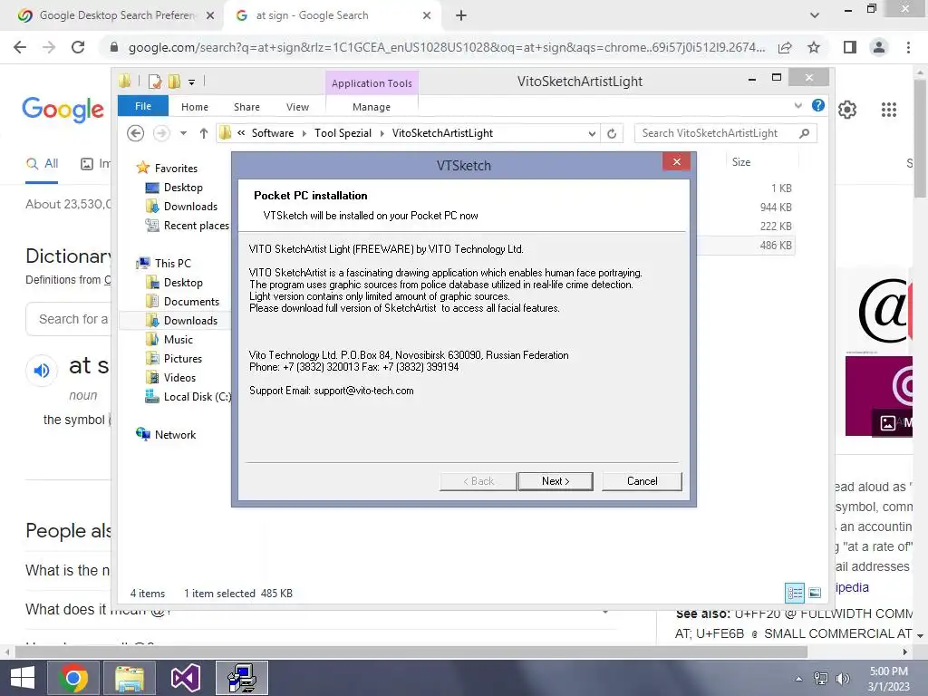Open Chrome tab search chevron
This screenshot has height=696, width=928.
[x=815, y=15]
